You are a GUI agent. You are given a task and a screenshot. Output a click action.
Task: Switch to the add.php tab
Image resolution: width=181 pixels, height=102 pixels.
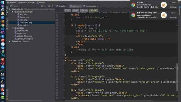(75, 6)
